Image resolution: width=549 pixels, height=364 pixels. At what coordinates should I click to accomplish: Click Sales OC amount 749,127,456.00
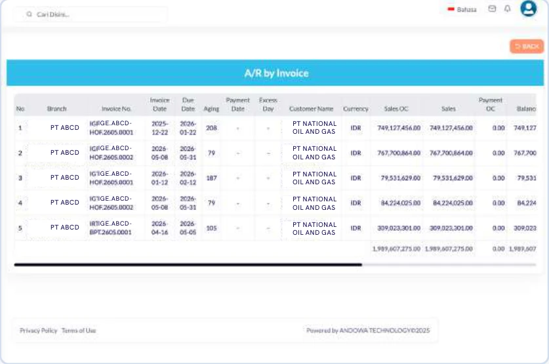(399, 128)
